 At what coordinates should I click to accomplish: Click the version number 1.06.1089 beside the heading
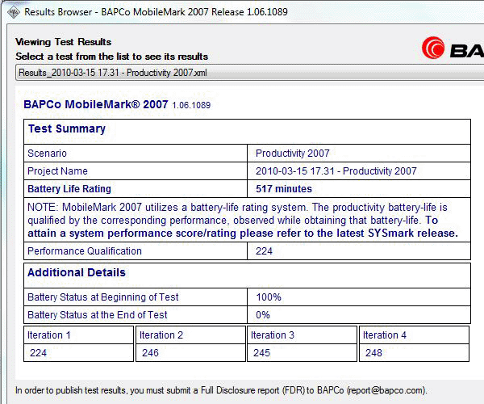191,105
